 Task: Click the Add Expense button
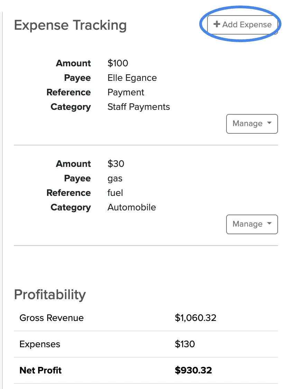tap(242, 25)
